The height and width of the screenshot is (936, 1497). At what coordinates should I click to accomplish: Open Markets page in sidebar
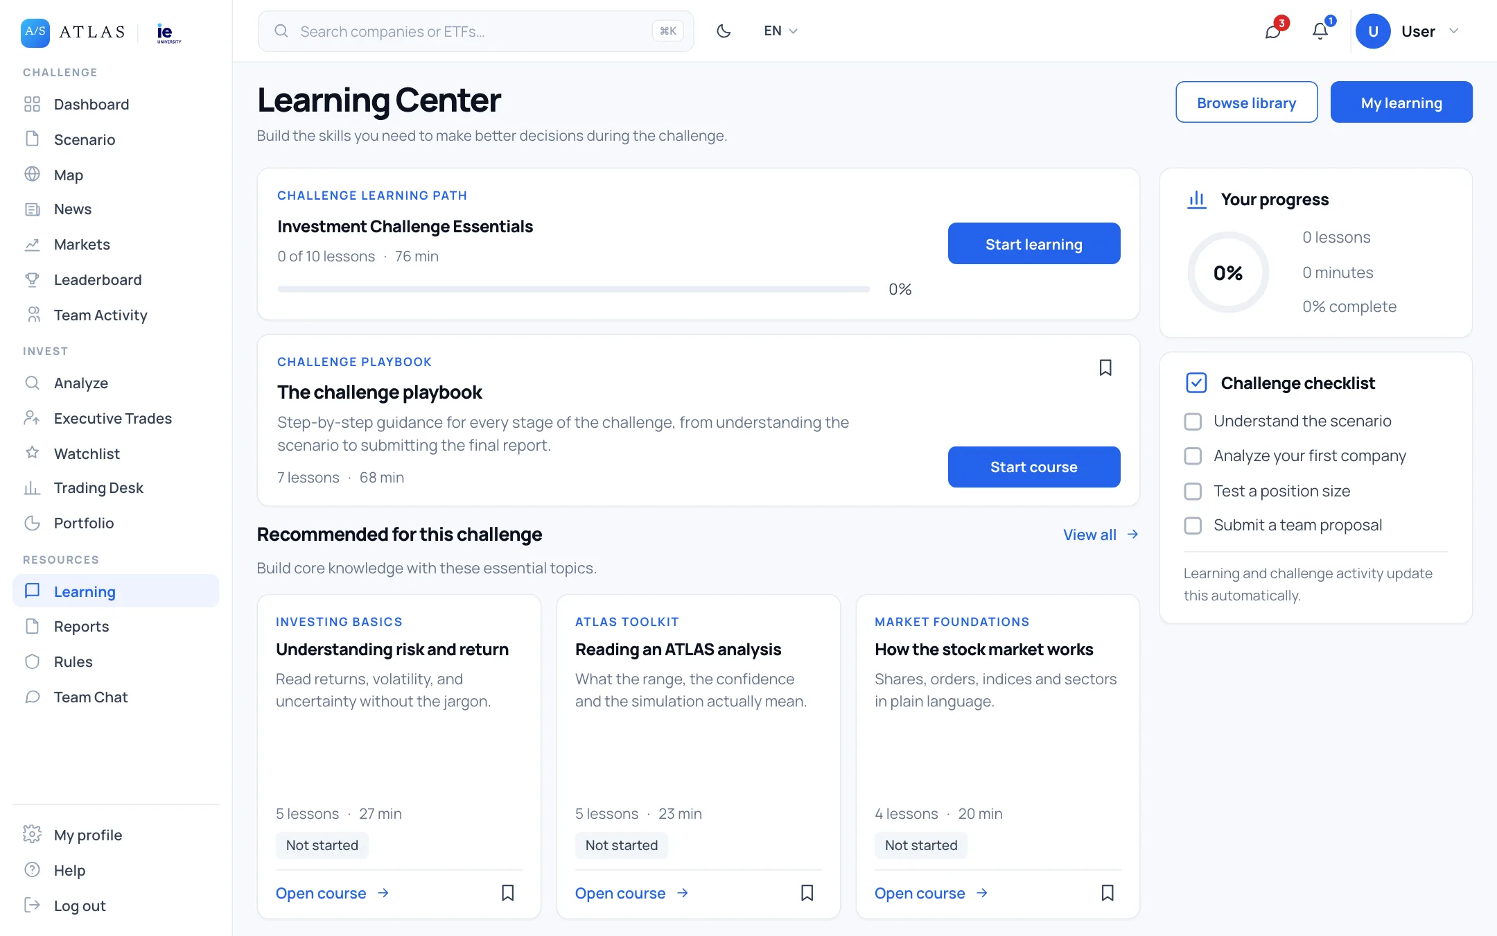116,244
